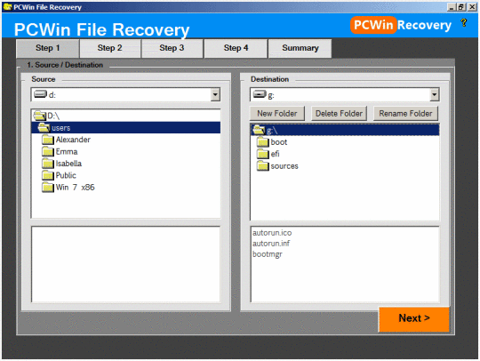Select Isabella folder name in source tree

click(x=68, y=164)
